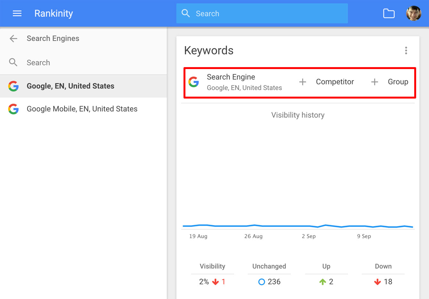Open the Keywords three-dot options menu

point(406,51)
